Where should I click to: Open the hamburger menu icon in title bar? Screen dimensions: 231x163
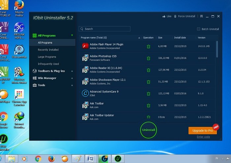click(x=202, y=16)
